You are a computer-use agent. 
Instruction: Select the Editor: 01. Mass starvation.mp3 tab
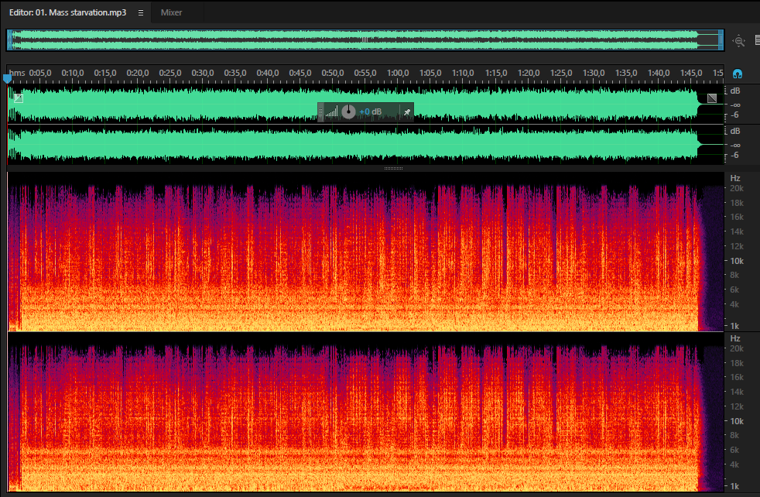pyautogui.click(x=67, y=12)
